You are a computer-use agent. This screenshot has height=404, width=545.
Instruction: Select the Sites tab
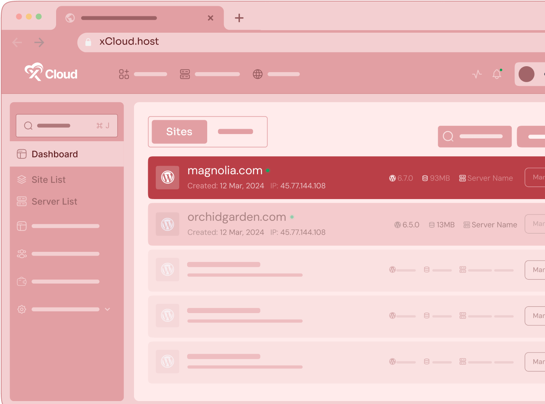179,132
